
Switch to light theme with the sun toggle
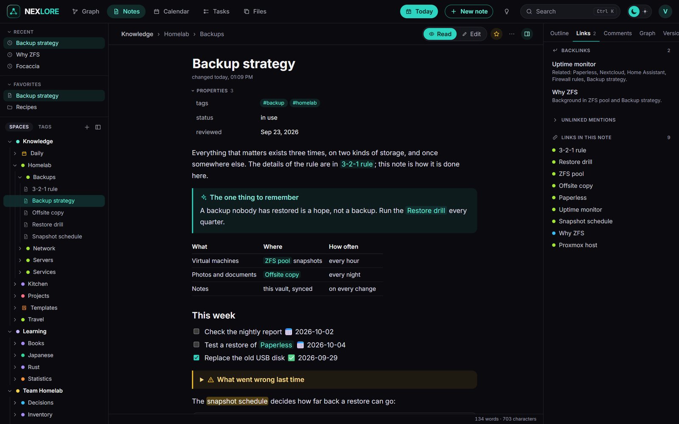(x=645, y=11)
